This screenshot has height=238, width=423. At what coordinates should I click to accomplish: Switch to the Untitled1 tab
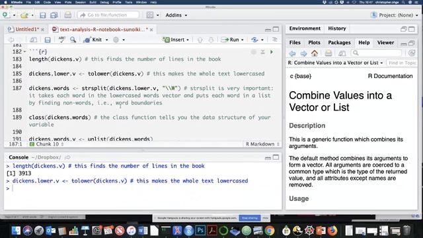(x=26, y=29)
